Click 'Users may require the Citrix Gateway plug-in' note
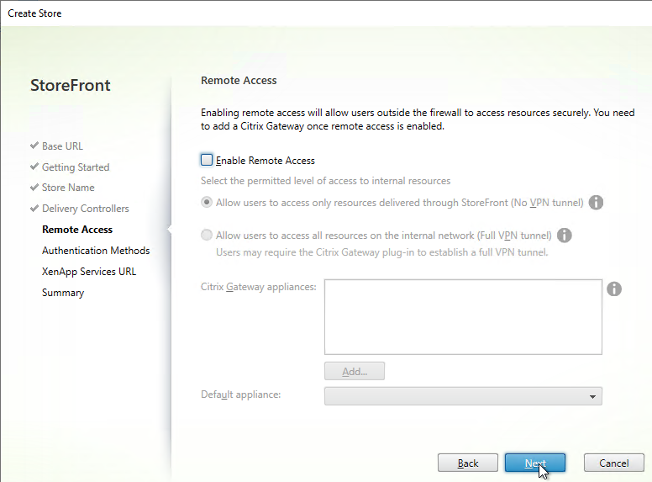Screen dimensions: 652x482 (381, 252)
